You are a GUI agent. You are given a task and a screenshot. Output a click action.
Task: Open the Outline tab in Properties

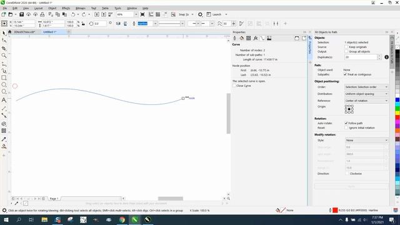[x=235, y=38]
